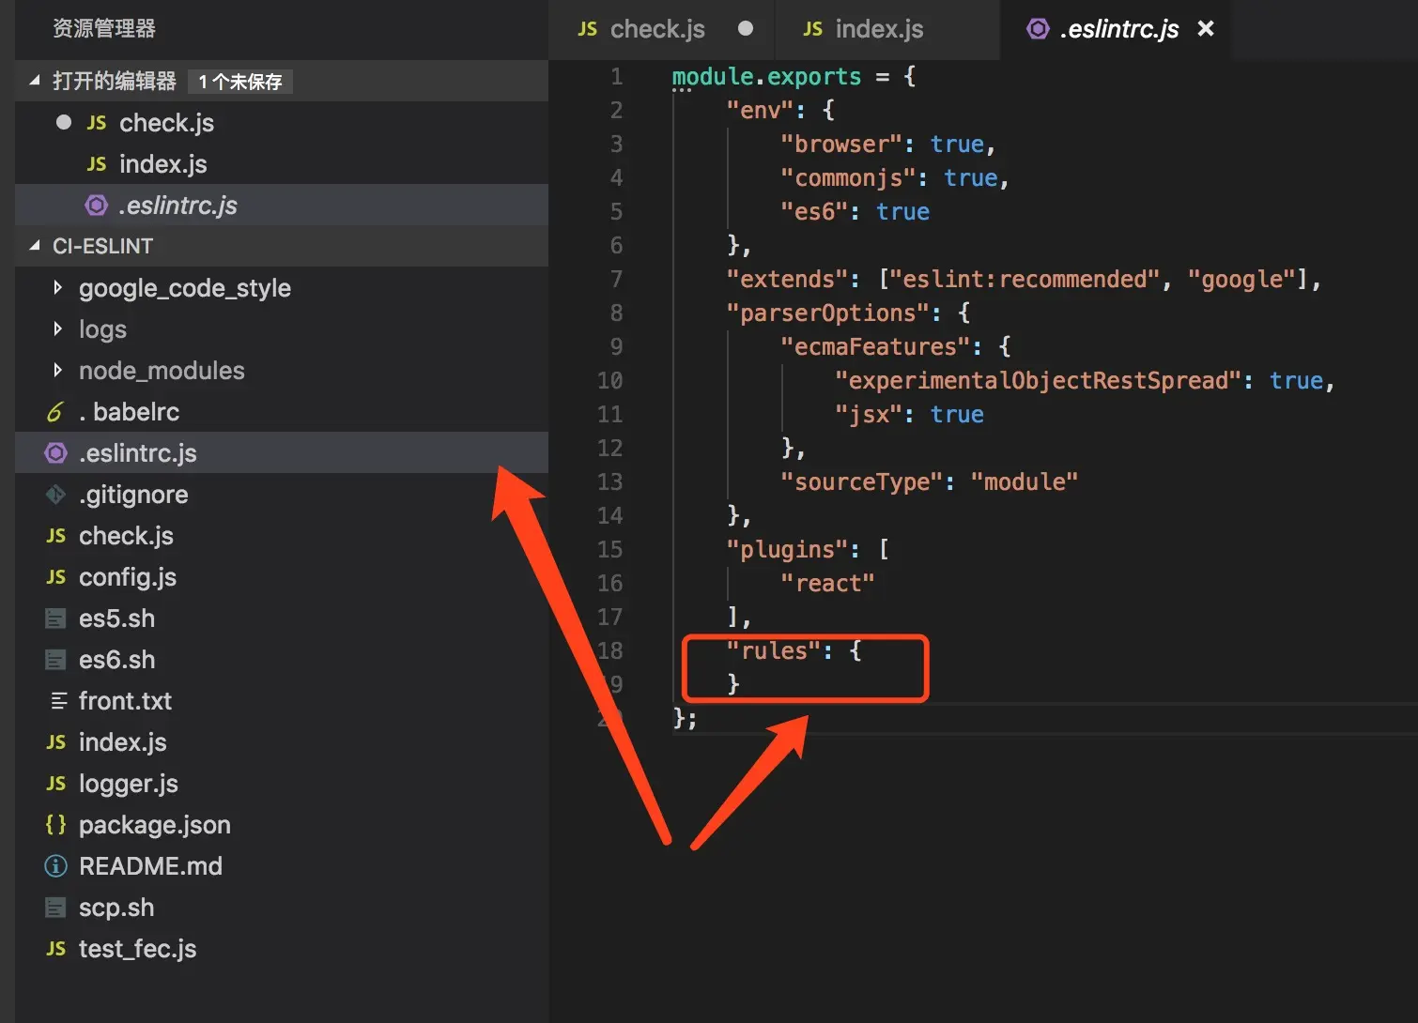
Task: Click ESLint icon beside .eslintrc.js in CI-ESLINT tree
Action: (x=56, y=453)
